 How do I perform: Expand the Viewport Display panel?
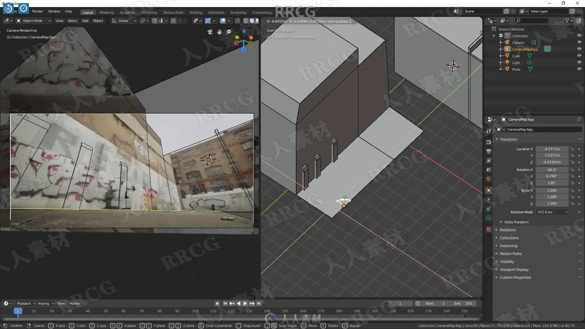[x=514, y=270]
